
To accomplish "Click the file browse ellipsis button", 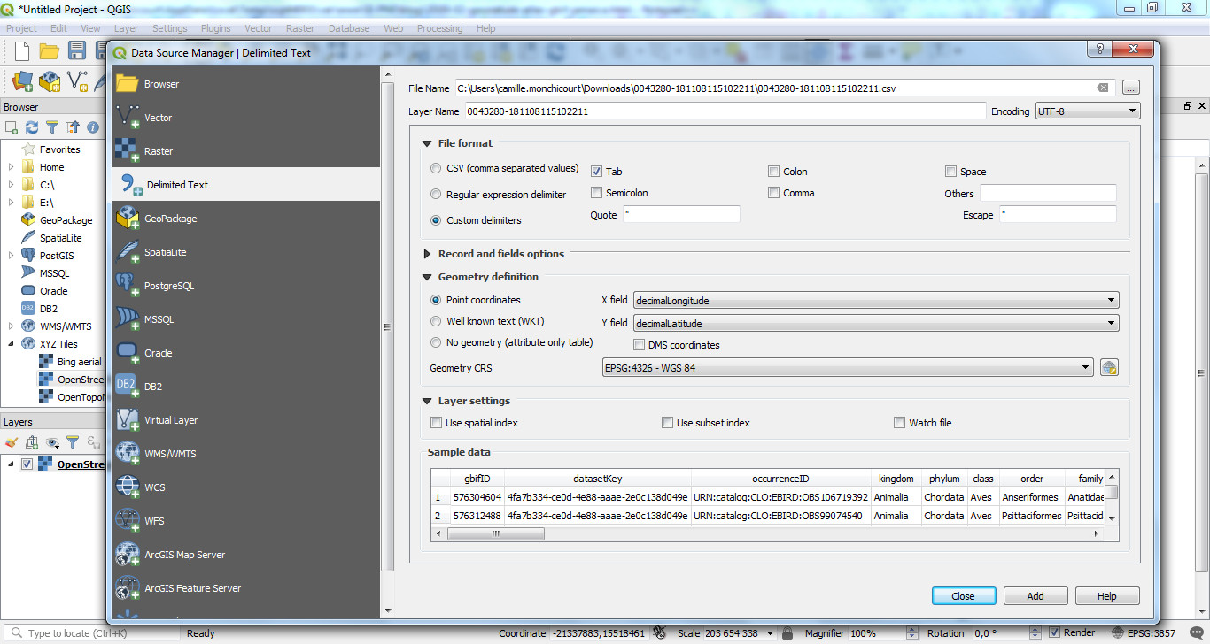I will click(x=1131, y=88).
